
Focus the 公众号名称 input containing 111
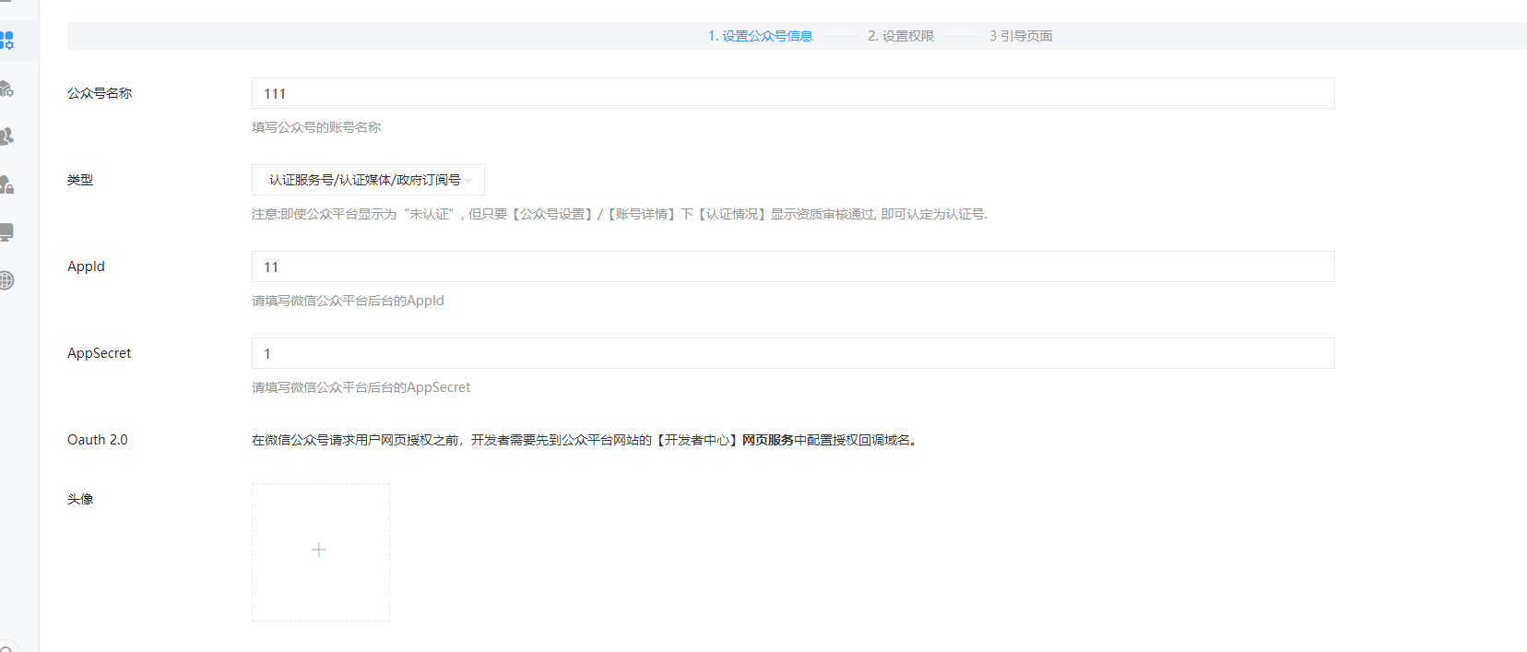tap(793, 93)
